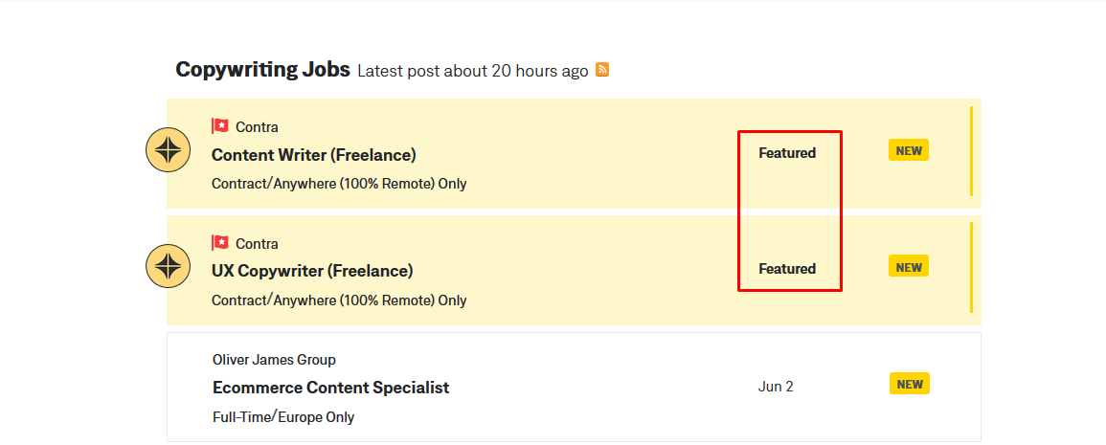Click red flag icon above UX Copywriter title

pyautogui.click(x=220, y=243)
